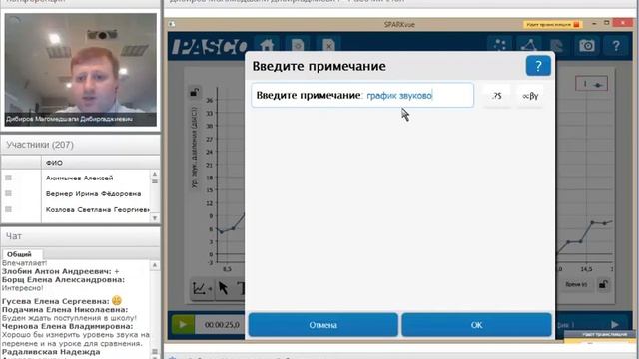Open the journal pages icon next to the camera

click(557, 45)
